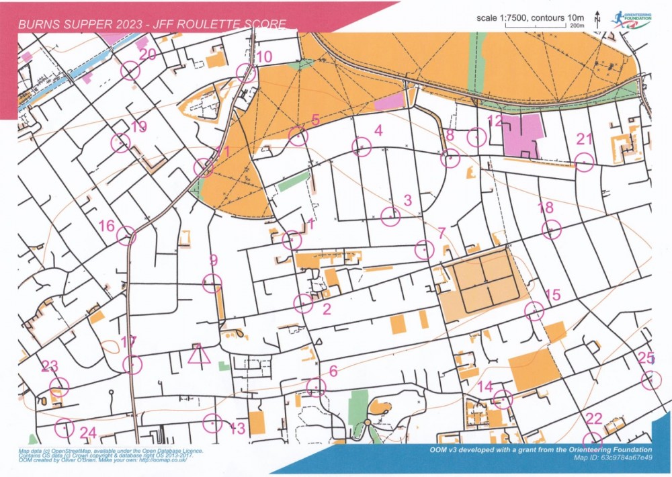This screenshot has width=672, height=477.
Task: Select control circle number 6
Action: click(316, 387)
